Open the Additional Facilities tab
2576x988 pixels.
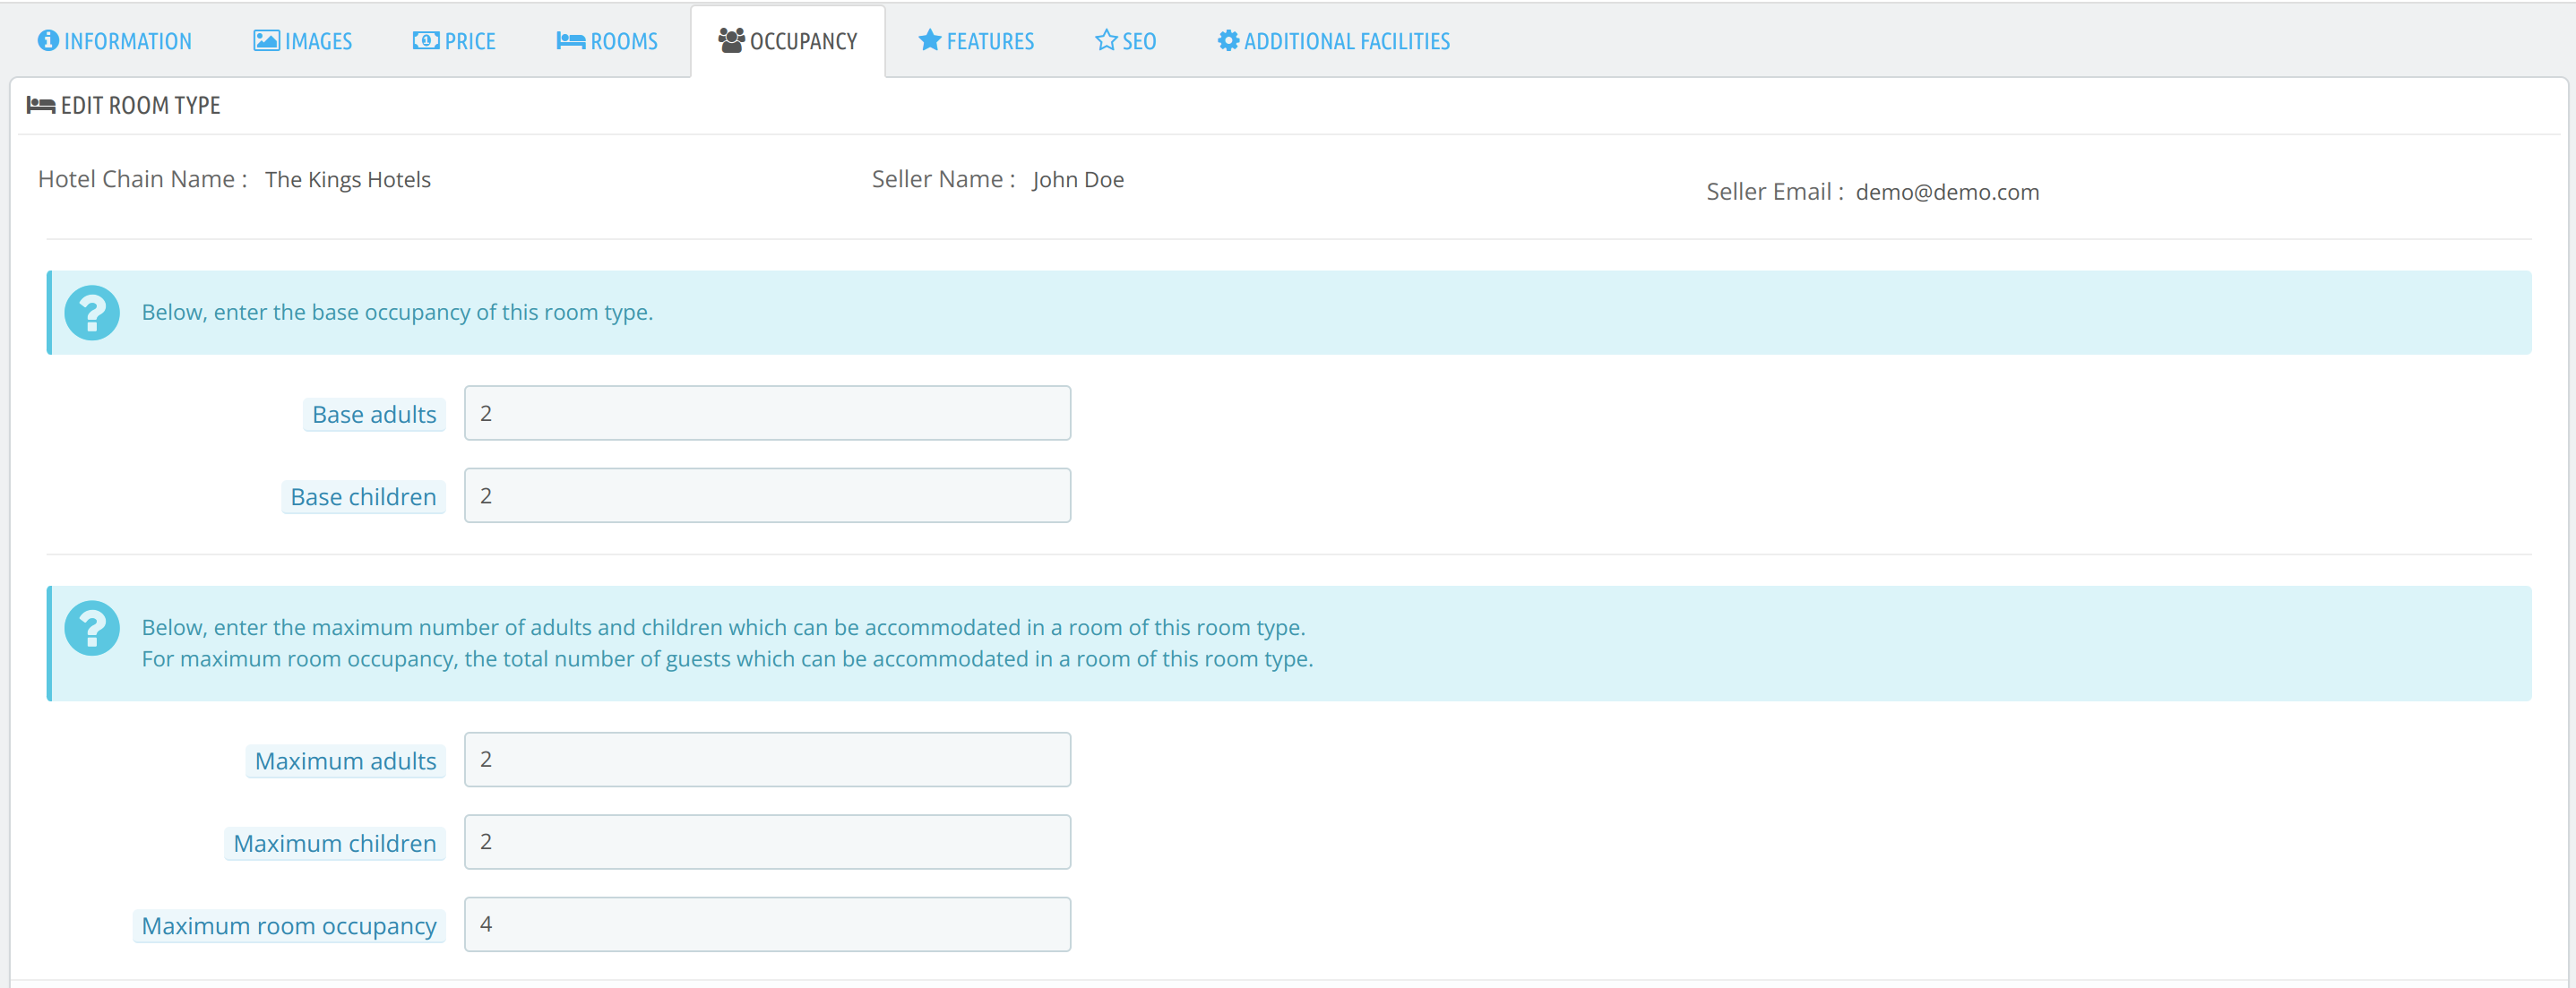click(x=1333, y=41)
